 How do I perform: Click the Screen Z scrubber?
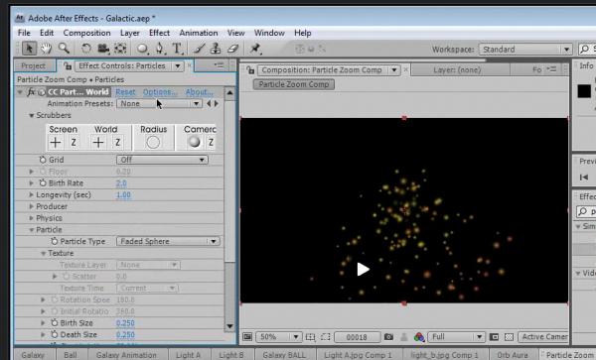(74, 143)
